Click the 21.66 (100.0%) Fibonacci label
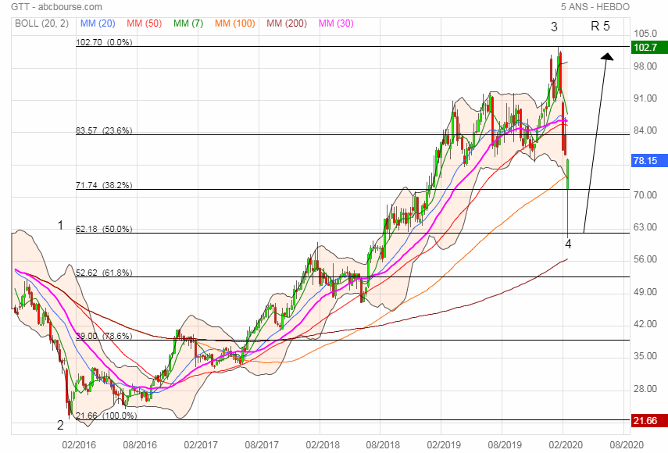This screenshot has width=668, height=453. click(106, 416)
